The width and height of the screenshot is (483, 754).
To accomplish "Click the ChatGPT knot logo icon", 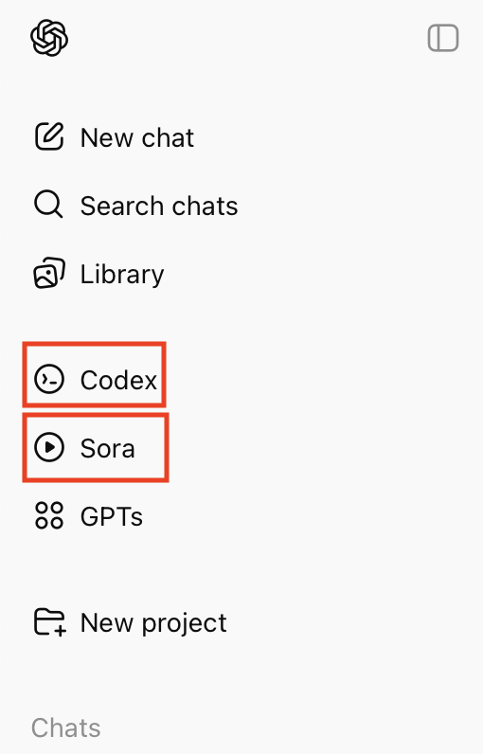I will [x=49, y=38].
